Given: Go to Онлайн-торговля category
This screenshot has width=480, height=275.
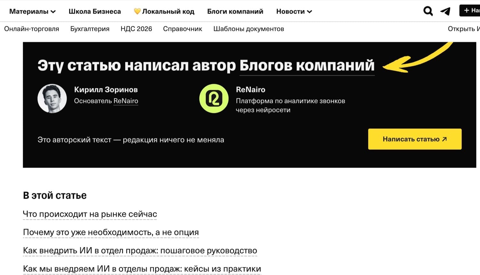Looking at the screenshot, I should [x=32, y=29].
